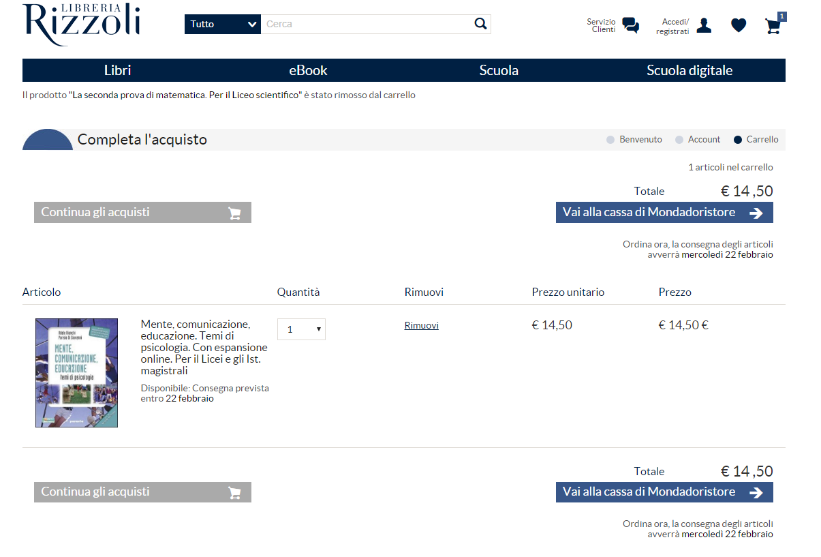Open the Tutto search category dropdown
The image size is (821, 557).
tap(223, 24)
